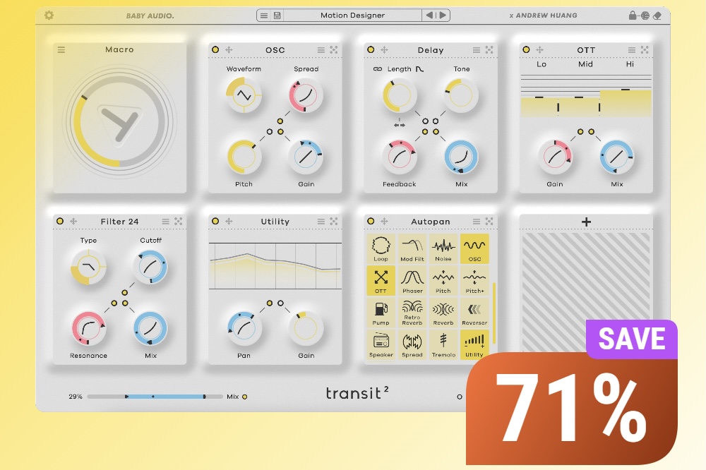Screen dimensions: 706x470
Task: Grab the Delay module move handle
Action: click(x=384, y=49)
